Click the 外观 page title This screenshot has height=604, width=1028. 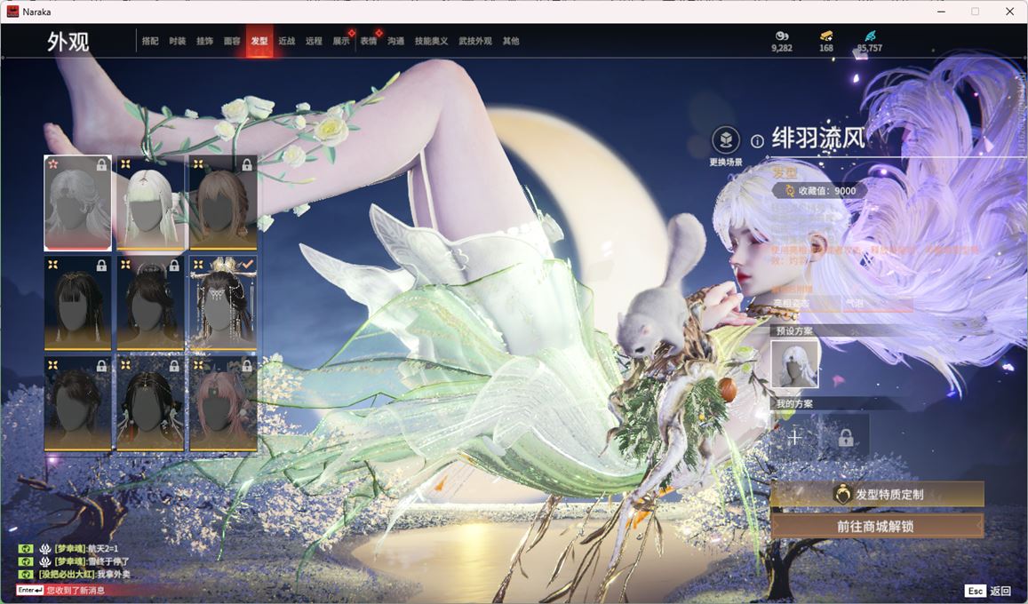tap(68, 41)
